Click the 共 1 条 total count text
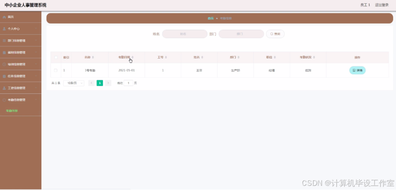Screen dimensions: 396x190 (56, 83)
